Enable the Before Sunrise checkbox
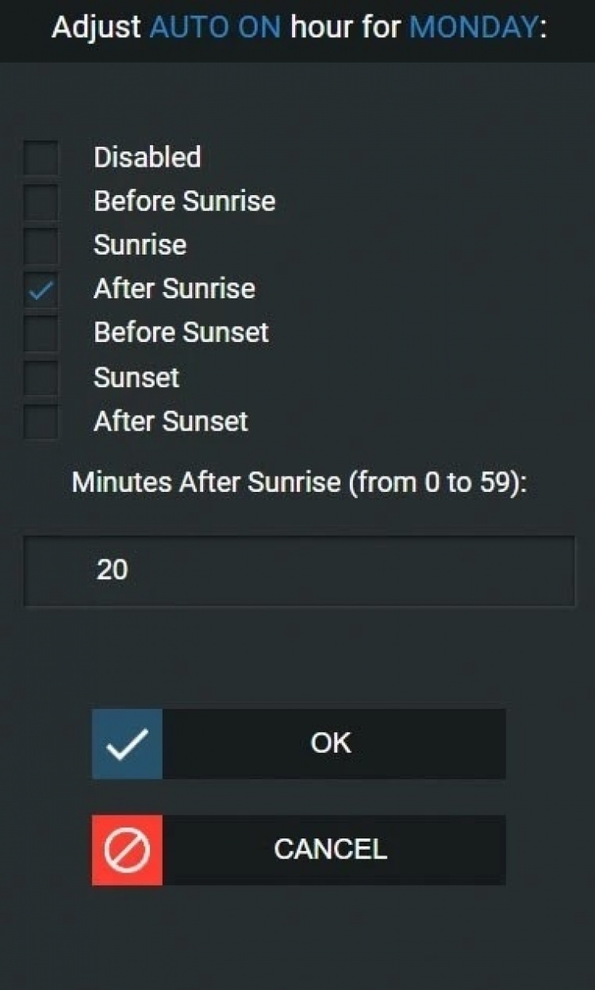This screenshot has height=990, width=595. coord(40,201)
